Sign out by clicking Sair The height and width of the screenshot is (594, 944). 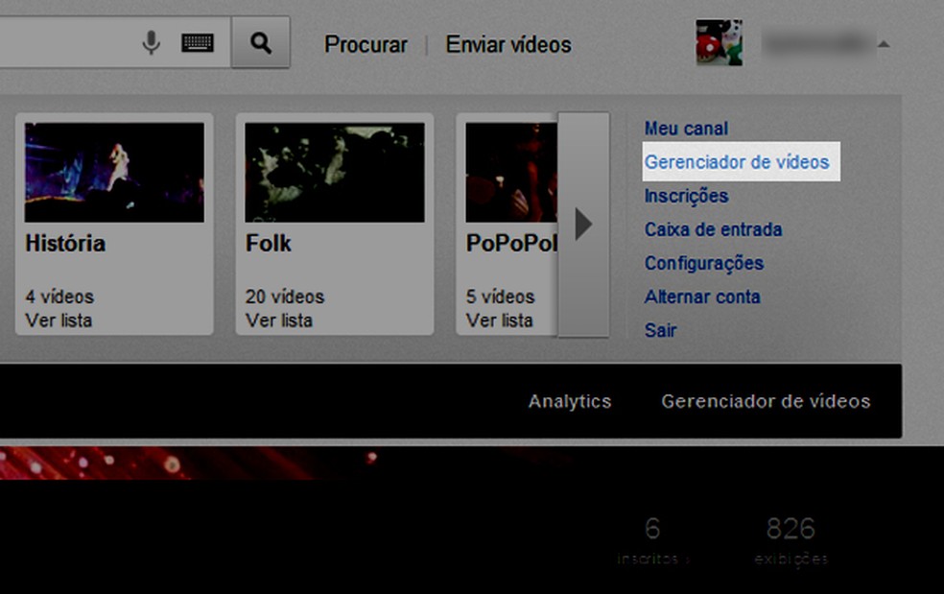pyautogui.click(x=660, y=330)
